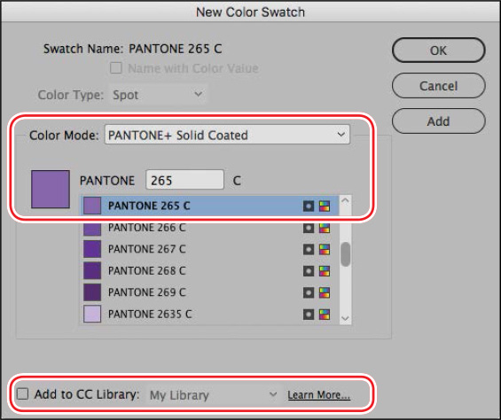Click the large purple color preview
Viewport: 501px width, 420px height.
coord(51,189)
